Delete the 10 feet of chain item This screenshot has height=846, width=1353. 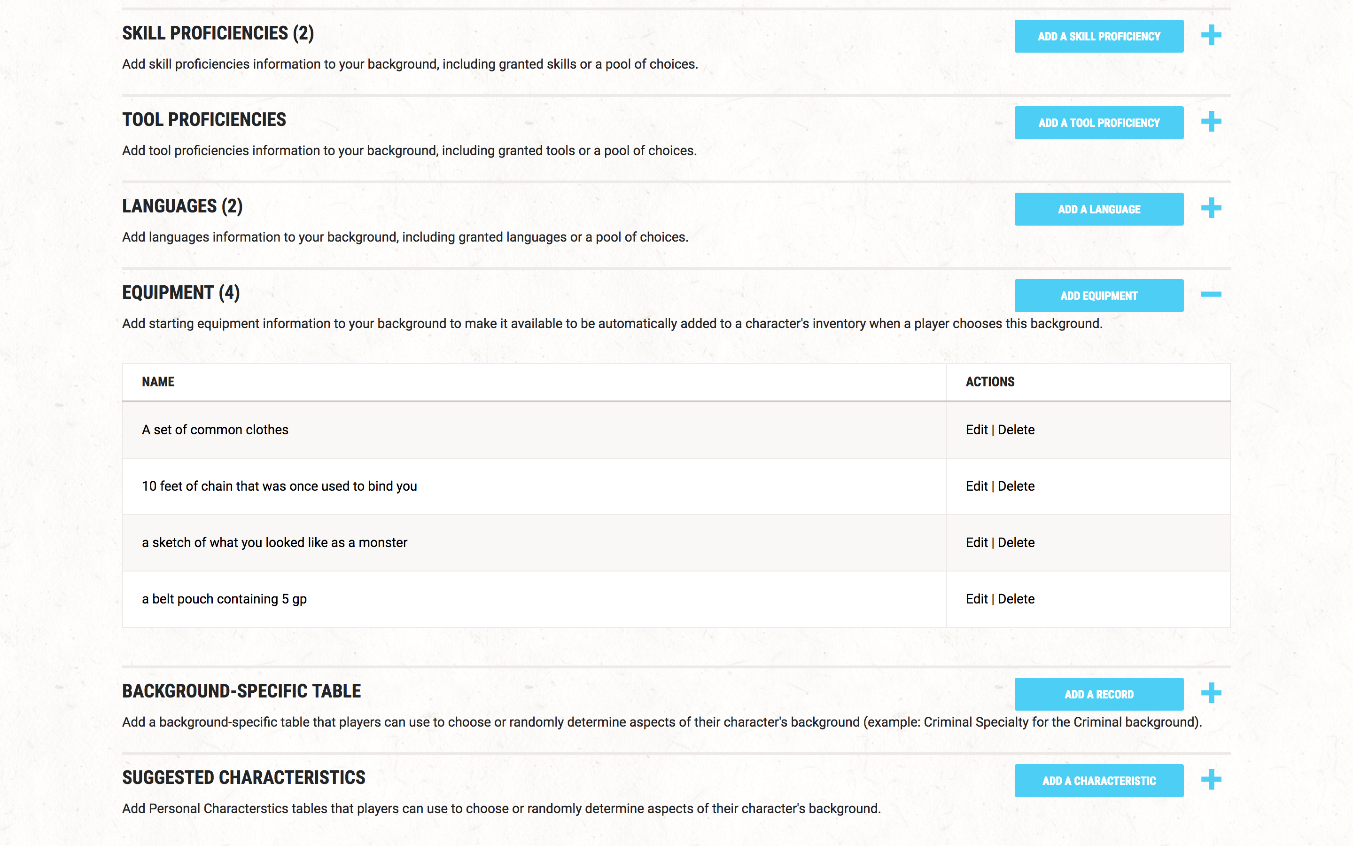click(1016, 486)
